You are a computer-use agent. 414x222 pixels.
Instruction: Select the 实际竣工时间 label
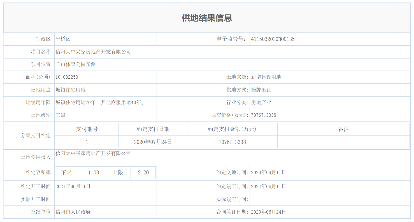coord(232,199)
